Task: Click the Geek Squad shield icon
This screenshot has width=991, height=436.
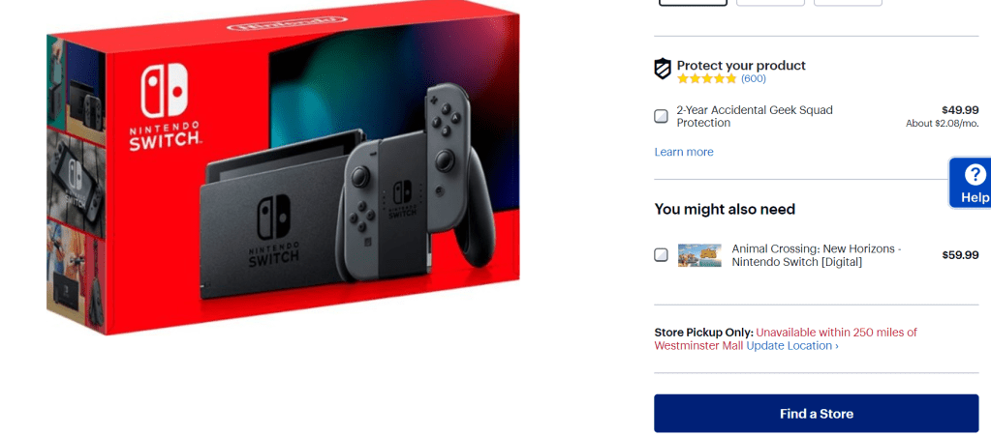Action: (663, 69)
